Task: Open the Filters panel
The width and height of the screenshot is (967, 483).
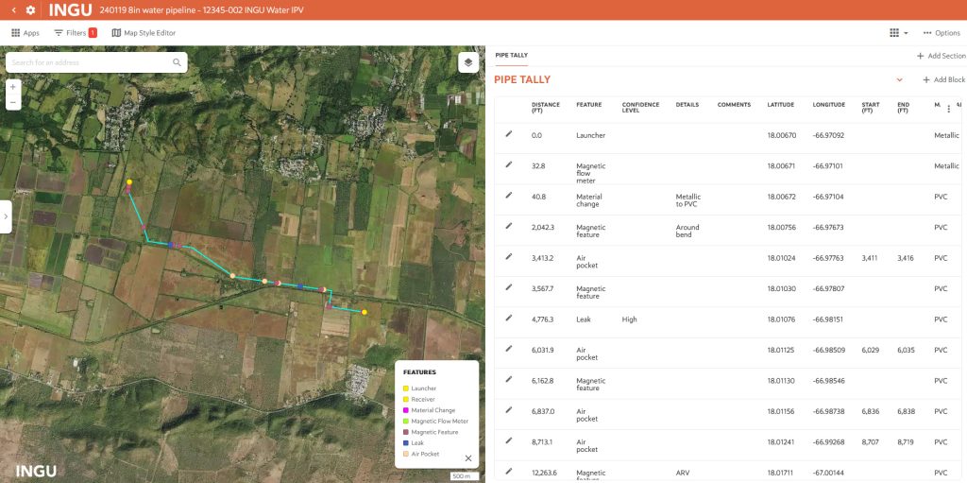Action: point(76,33)
